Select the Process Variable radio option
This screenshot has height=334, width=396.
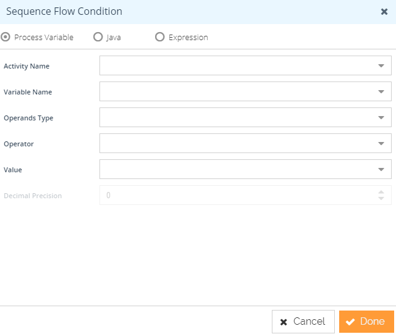(x=6, y=37)
